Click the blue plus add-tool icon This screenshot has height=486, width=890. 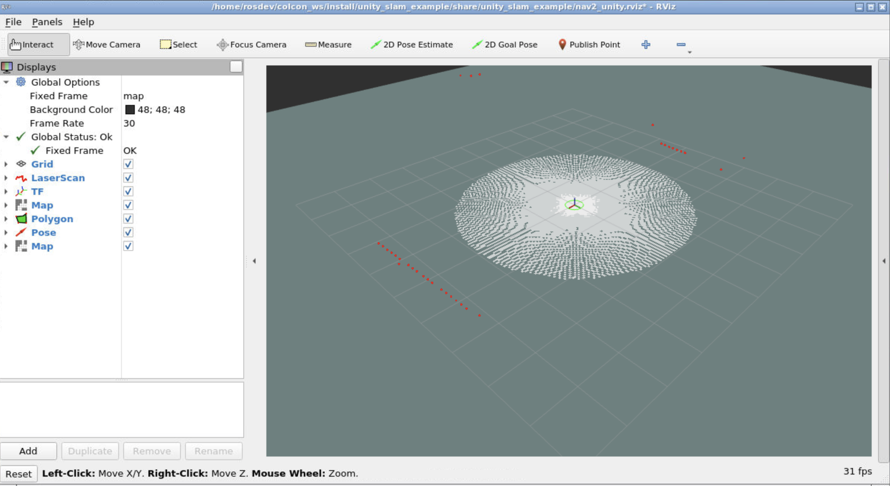[646, 45]
